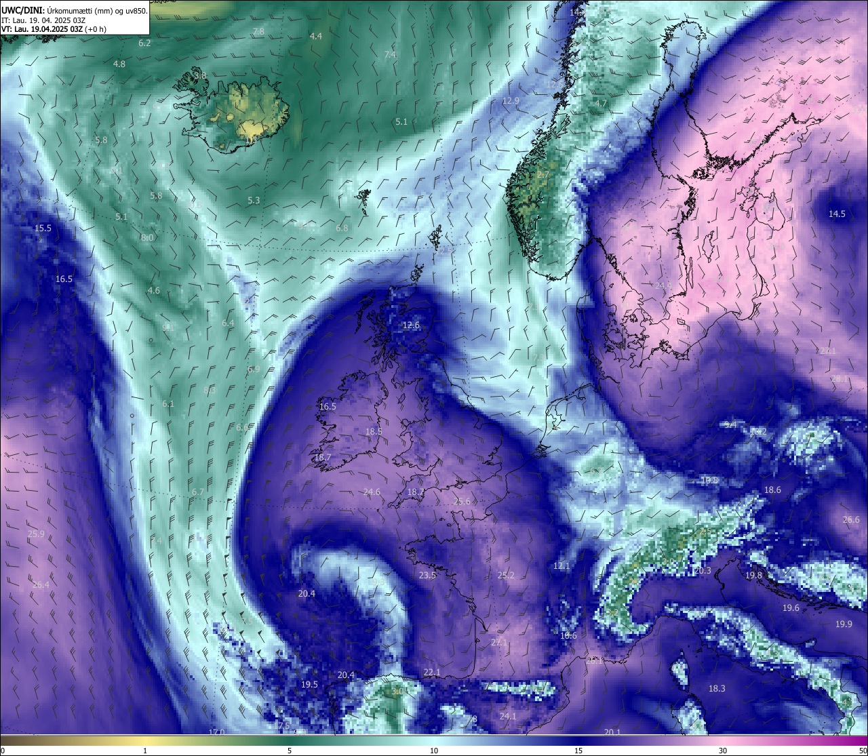Click the 25.6 value label
Screen dimensions: 868x756
(x=462, y=502)
